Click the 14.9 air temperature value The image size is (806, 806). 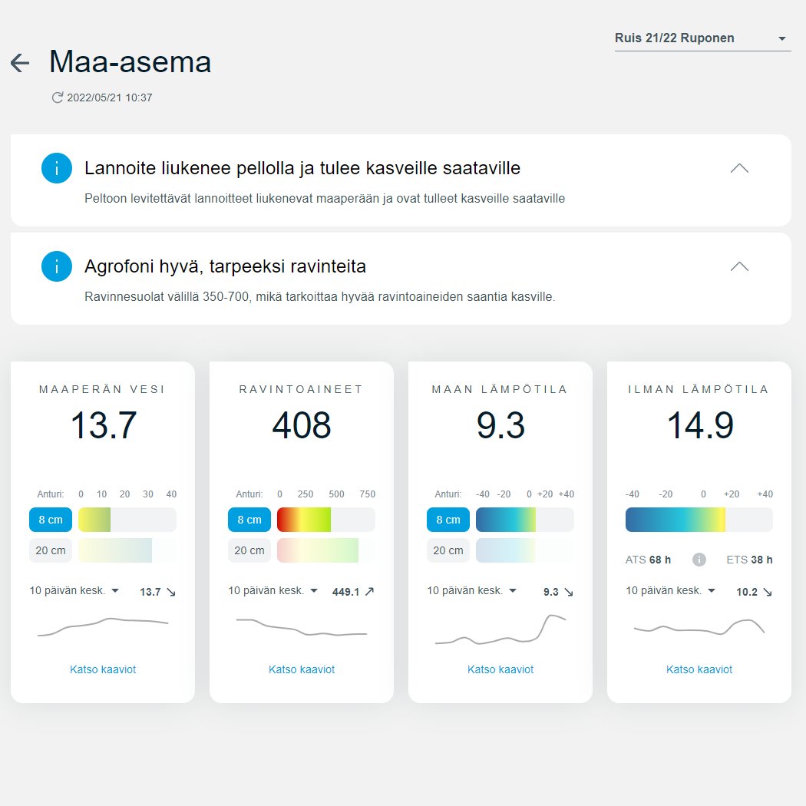point(700,425)
